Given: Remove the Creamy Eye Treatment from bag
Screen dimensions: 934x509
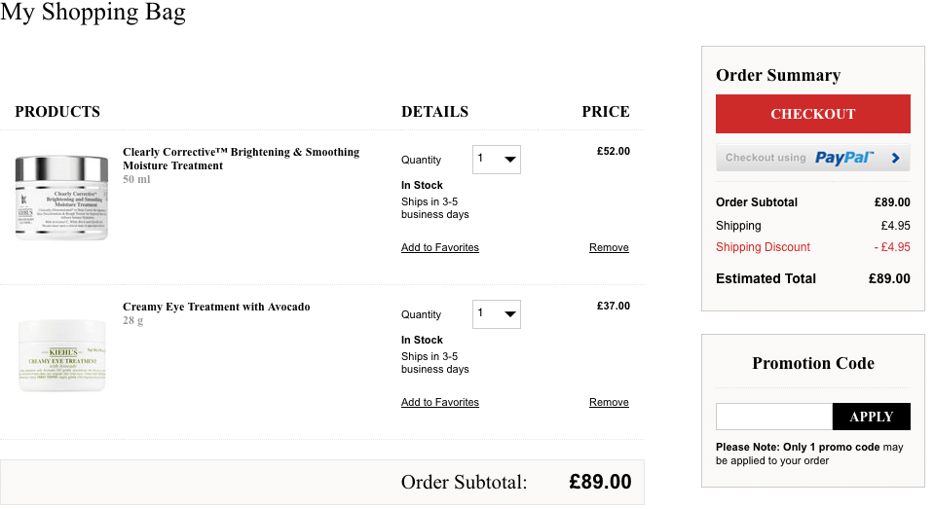Looking at the screenshot, I should [x=609, y=403].
